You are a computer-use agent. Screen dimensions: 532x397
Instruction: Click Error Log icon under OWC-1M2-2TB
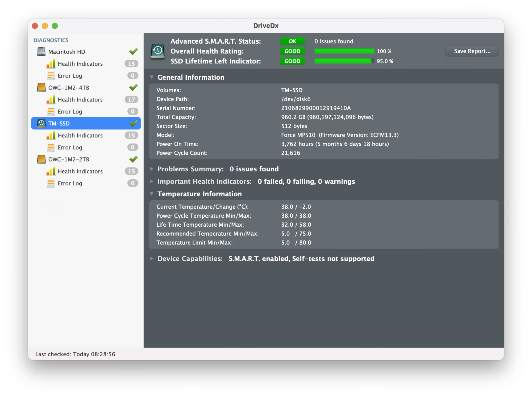[x=51, y=183]
